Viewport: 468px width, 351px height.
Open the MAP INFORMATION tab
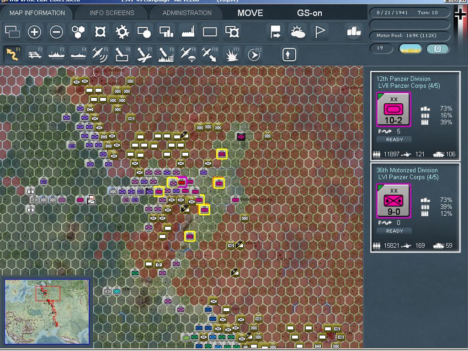[37, 13]
